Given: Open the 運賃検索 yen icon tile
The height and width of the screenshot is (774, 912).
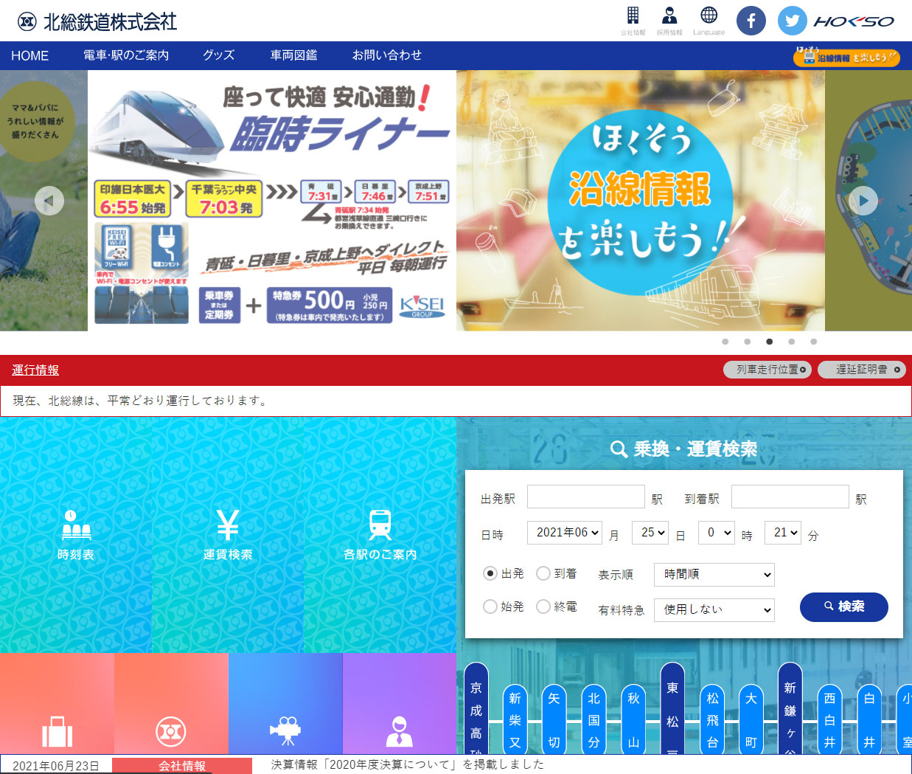Looking at the screenshot, I should (228, 535).
